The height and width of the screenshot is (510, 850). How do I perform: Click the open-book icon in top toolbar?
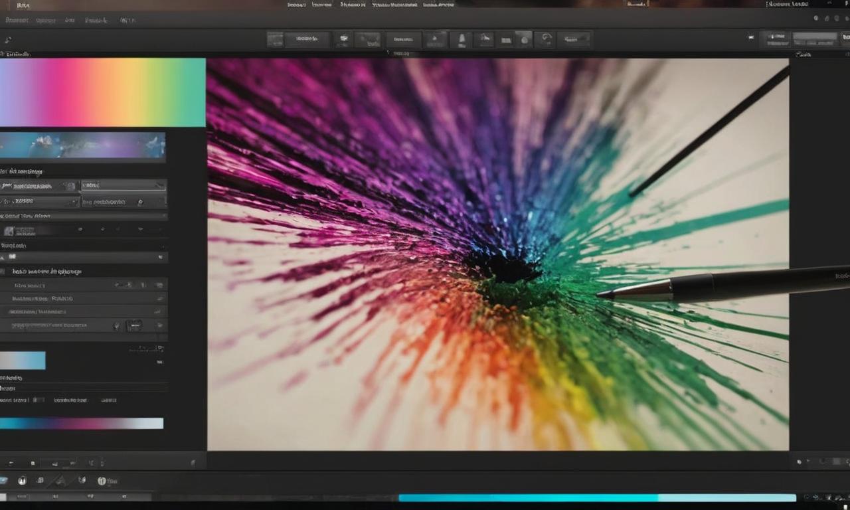pyautogui.click(x=506, y=41)
